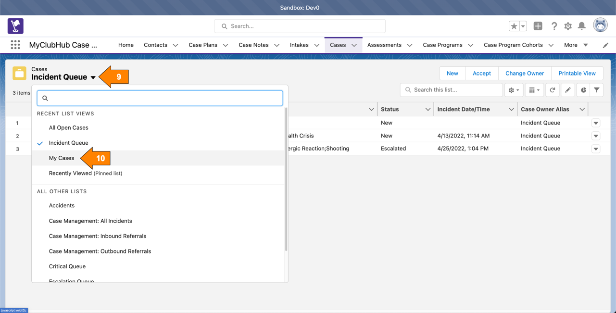616x313 pixels.
Task: Open the App Launcher grid icon
Action: click(x=15, y=45)
